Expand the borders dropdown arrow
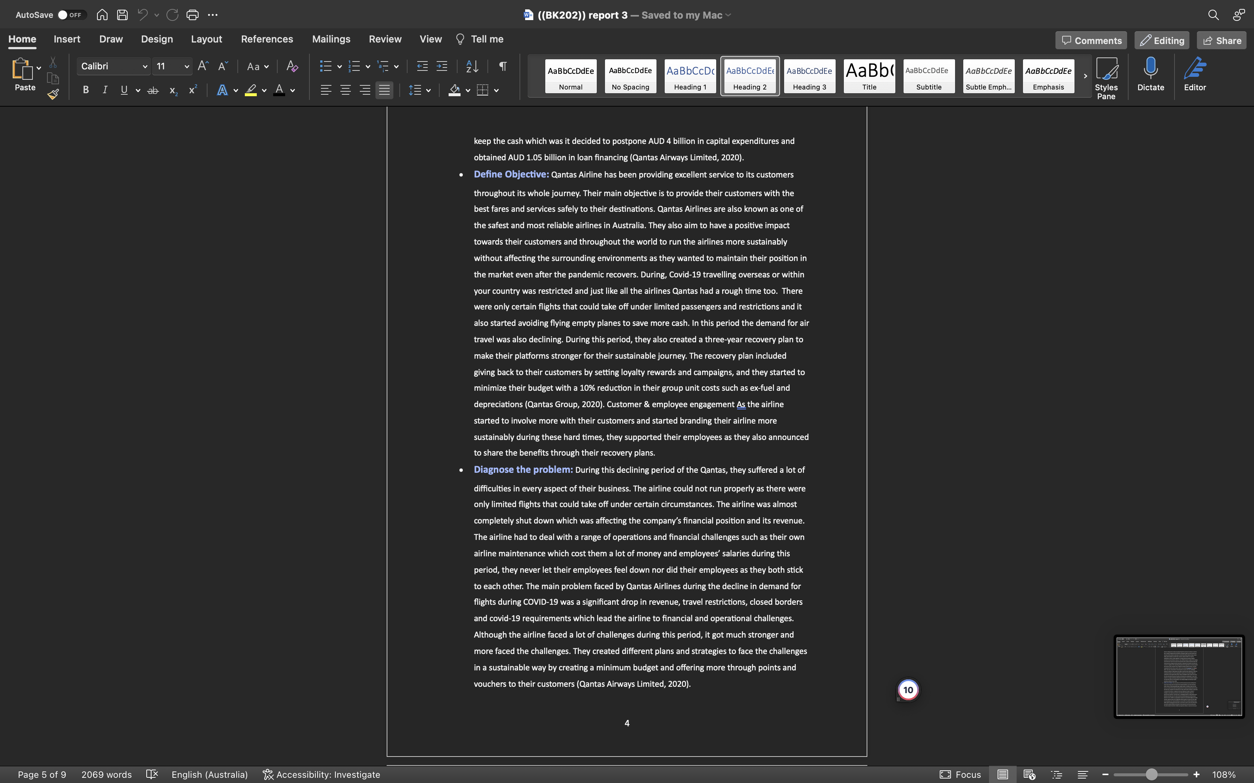This screenshot has height=783, width=1254. click(496, 91)
